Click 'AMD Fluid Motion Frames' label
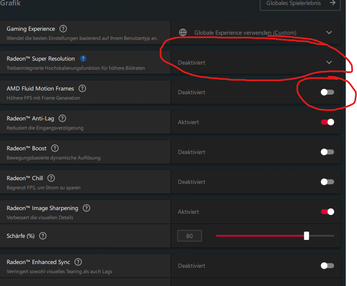Image resolution: width=357 pixels, height=286 pixels. click(40, 88)
